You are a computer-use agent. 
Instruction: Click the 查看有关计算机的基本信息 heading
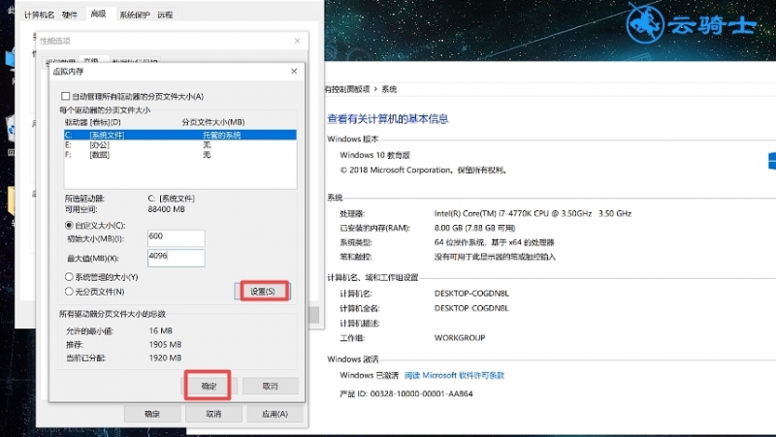point(387,118)
